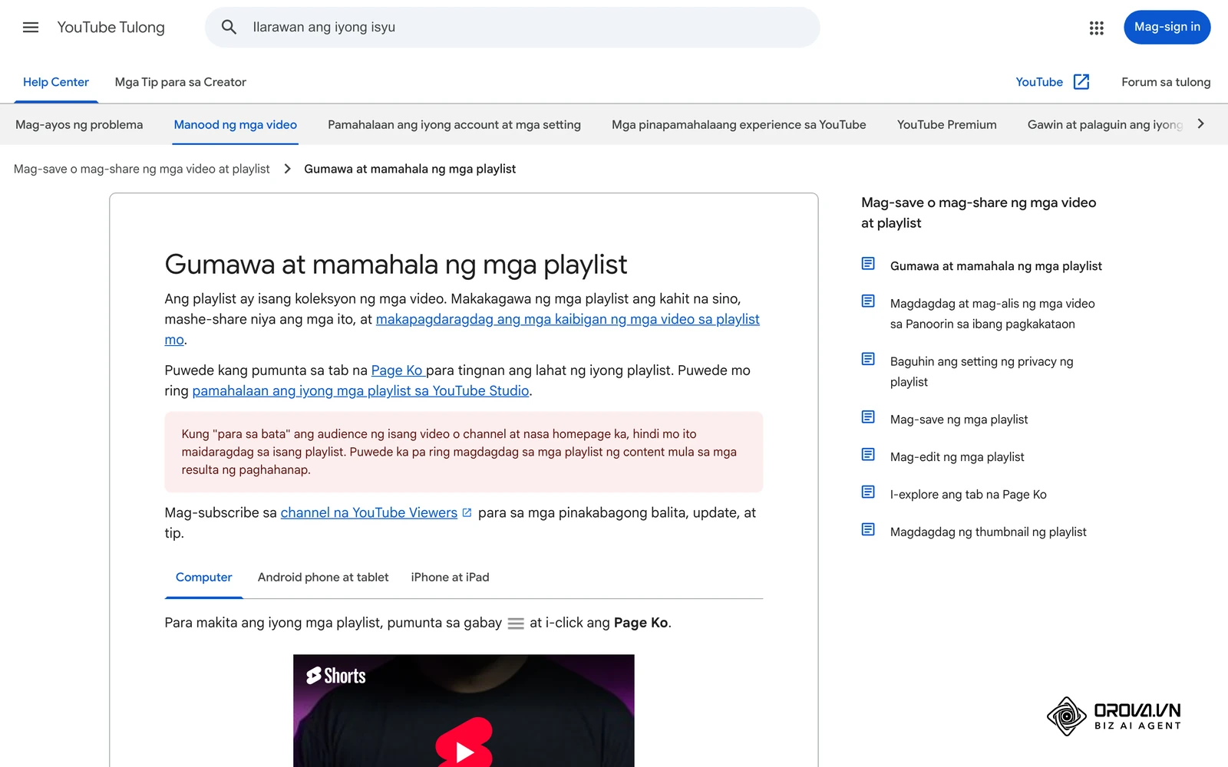1228x767 pixels.
Task: Open the Google apps grid
Action: point(1096,28)
